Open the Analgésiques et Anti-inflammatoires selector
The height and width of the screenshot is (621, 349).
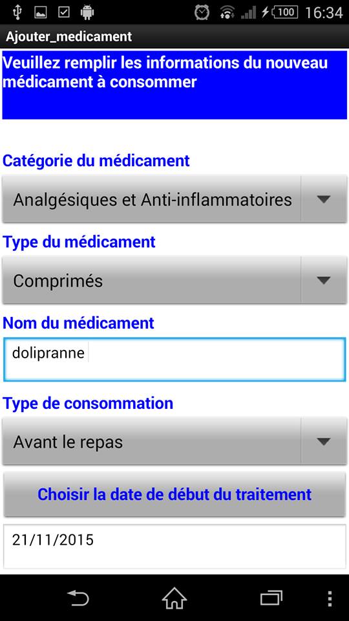coord(174,199)
